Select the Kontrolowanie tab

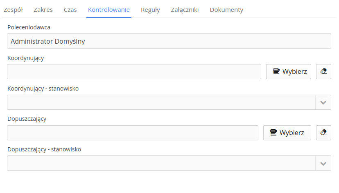[109, 10]
